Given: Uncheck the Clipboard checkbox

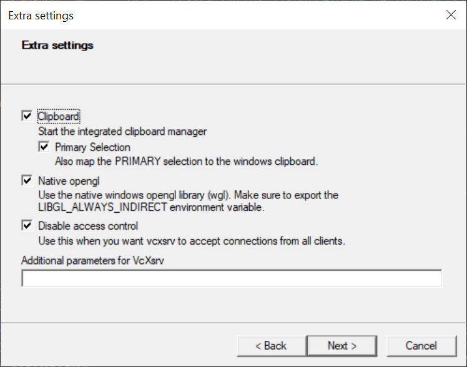Looking at the screenshot, I should (26, 116).
